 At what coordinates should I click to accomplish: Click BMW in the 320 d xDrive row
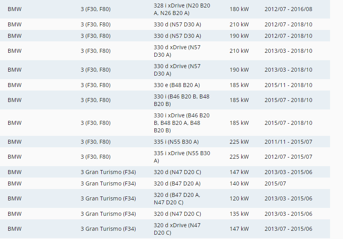point(15,229)
